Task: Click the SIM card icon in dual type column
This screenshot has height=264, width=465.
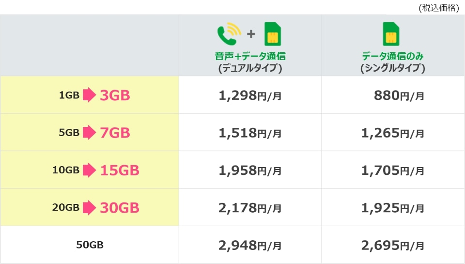Action: [x=273, y=34]
